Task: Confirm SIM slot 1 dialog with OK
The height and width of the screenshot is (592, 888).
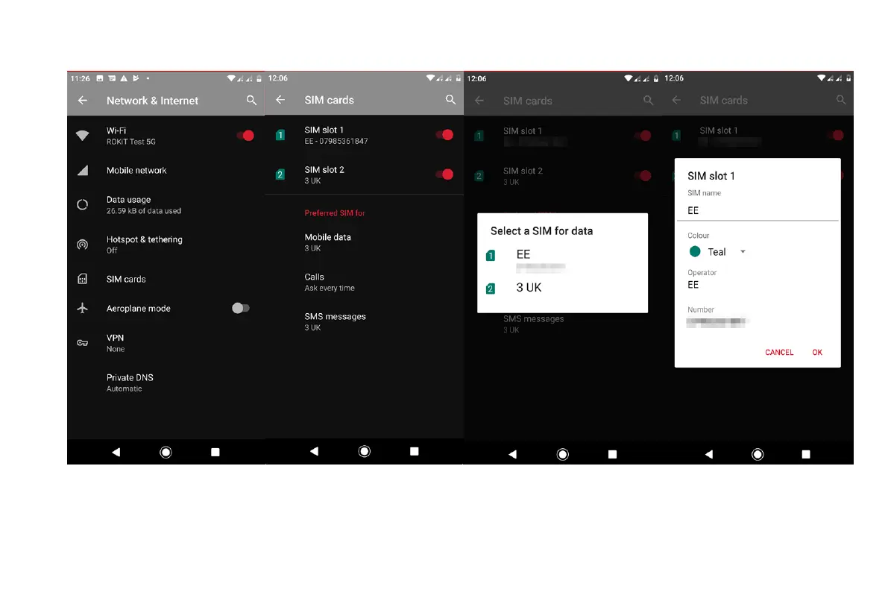Action: click(817, 353)
